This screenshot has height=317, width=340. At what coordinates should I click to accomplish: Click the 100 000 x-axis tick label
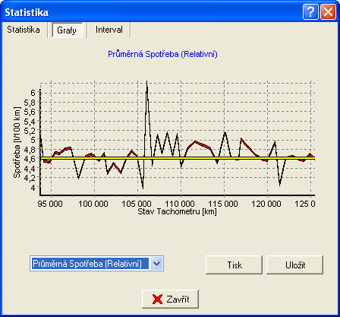point(93,204)
